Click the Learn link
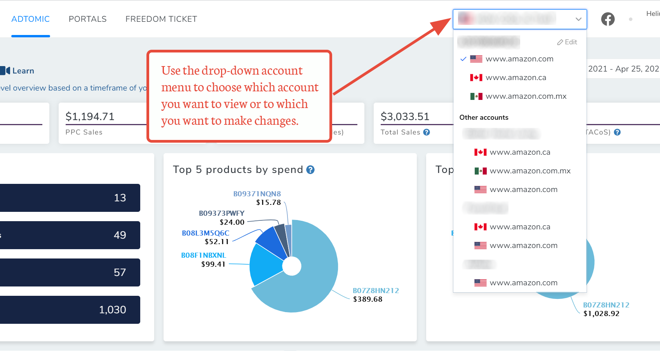The width and height of the screenshot is (660, 351). pyautogui.click(x=23, y=71)
